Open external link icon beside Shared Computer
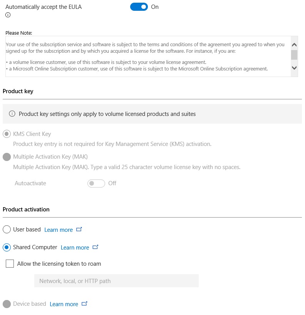Image resolution: width=305 pixels, height=315 pixels. point(95,247)
